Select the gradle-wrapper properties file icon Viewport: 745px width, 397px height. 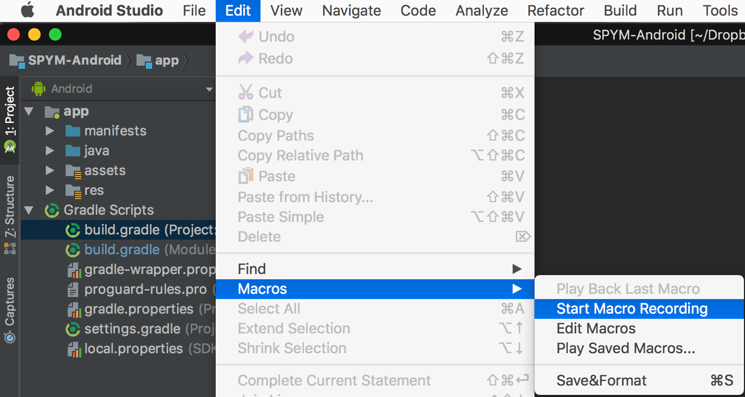coord(73,270)
